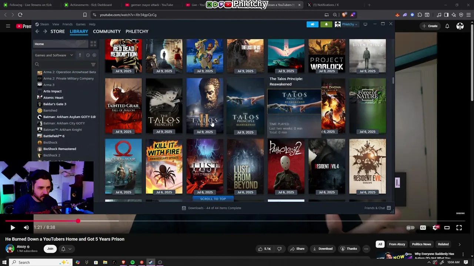The image size is (474, 266).
Task: Switch to YouTube theater mode
Action: point(447,228)
